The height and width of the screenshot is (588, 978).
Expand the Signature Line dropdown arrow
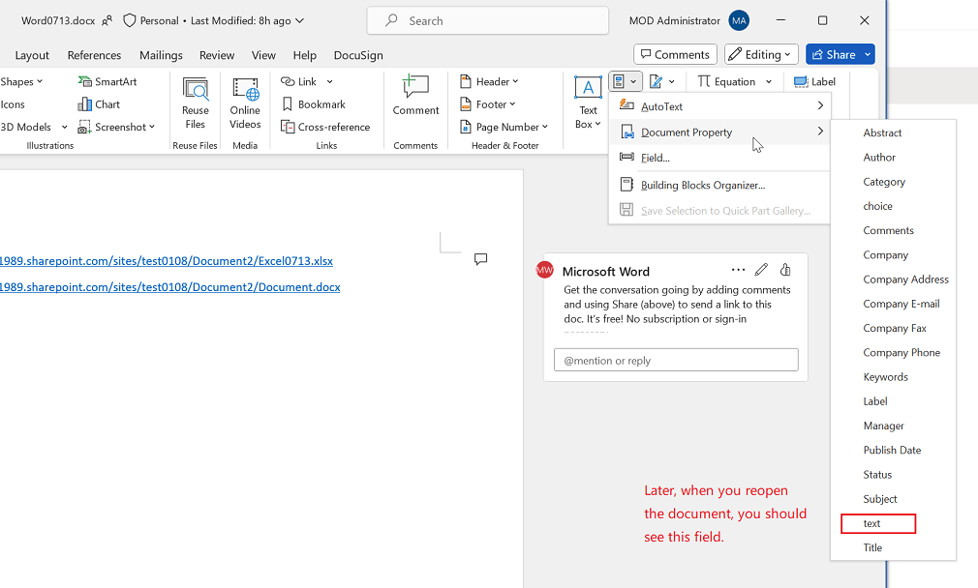671,81
